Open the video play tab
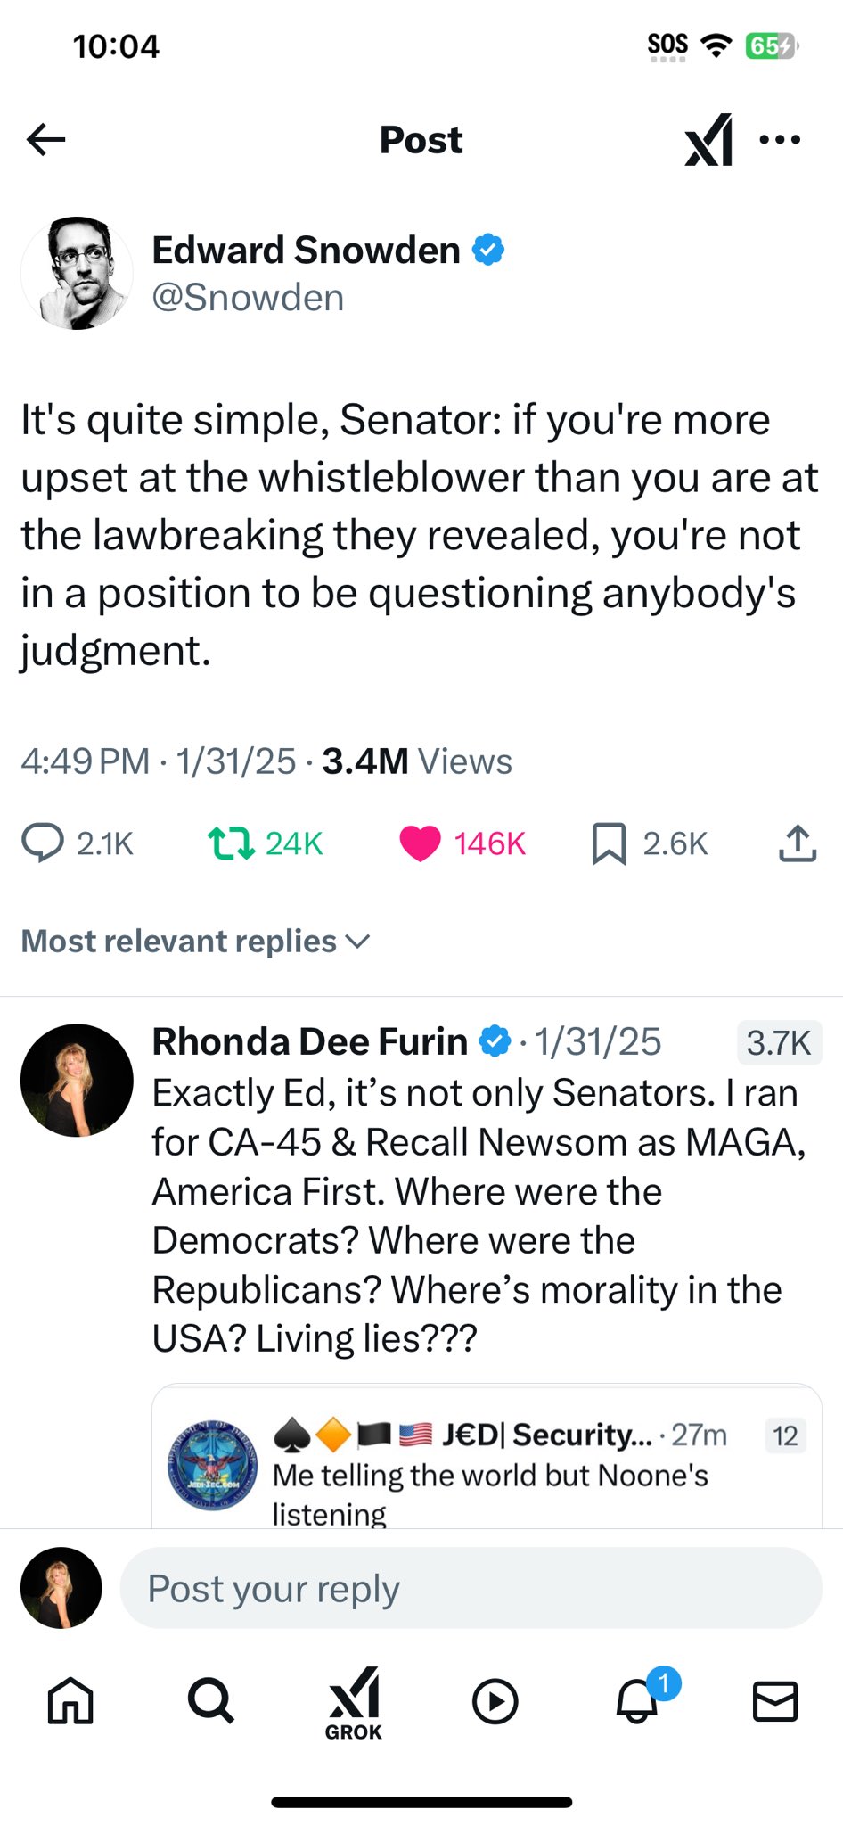This screenshot has height=1826, width=843. pyautogui.click(x=495, y=1700)
